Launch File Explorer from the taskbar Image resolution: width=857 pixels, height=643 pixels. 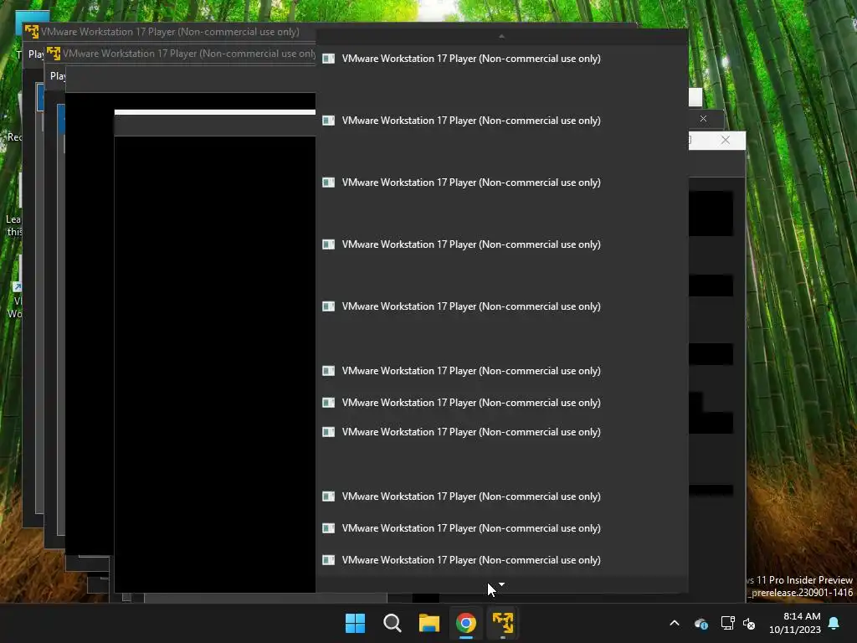(429, 623)
